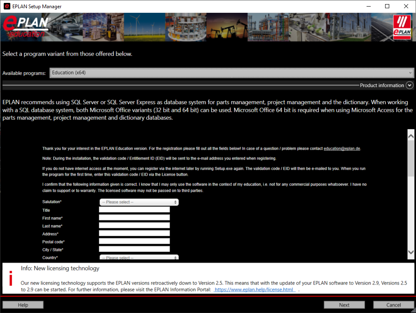
Task: Select the Postal code field
Action: click(134, 241)
